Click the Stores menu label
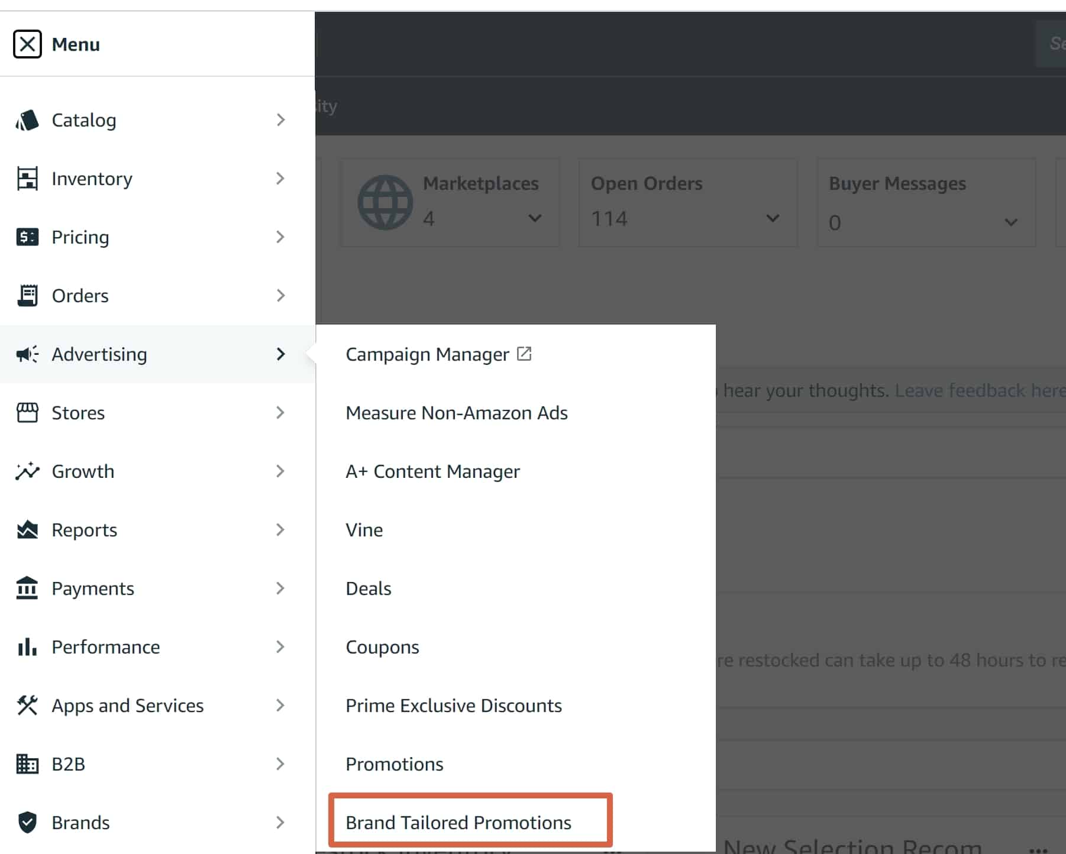This screenshot has width=1066, height=854. 78,413
